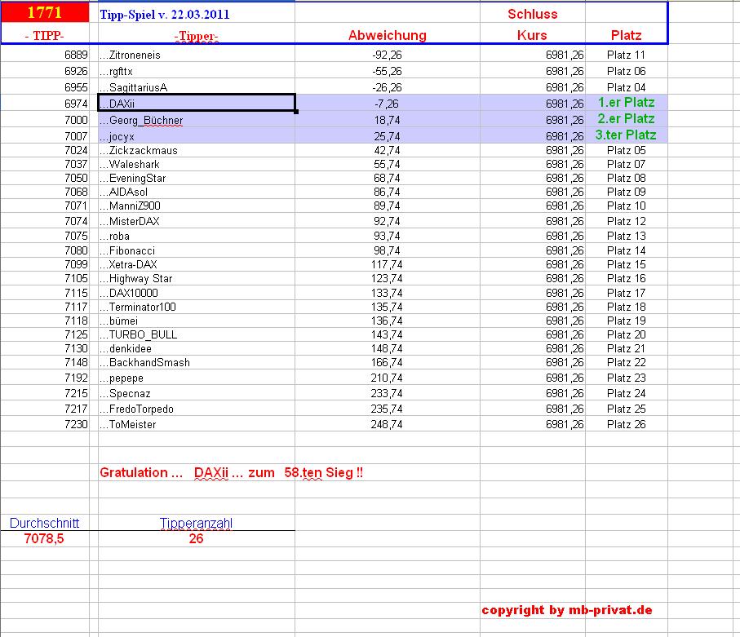Viewport: 740px width, 637px height.
Task: Select the ...Waleshark cell
Action: click(x=197, y=164)
